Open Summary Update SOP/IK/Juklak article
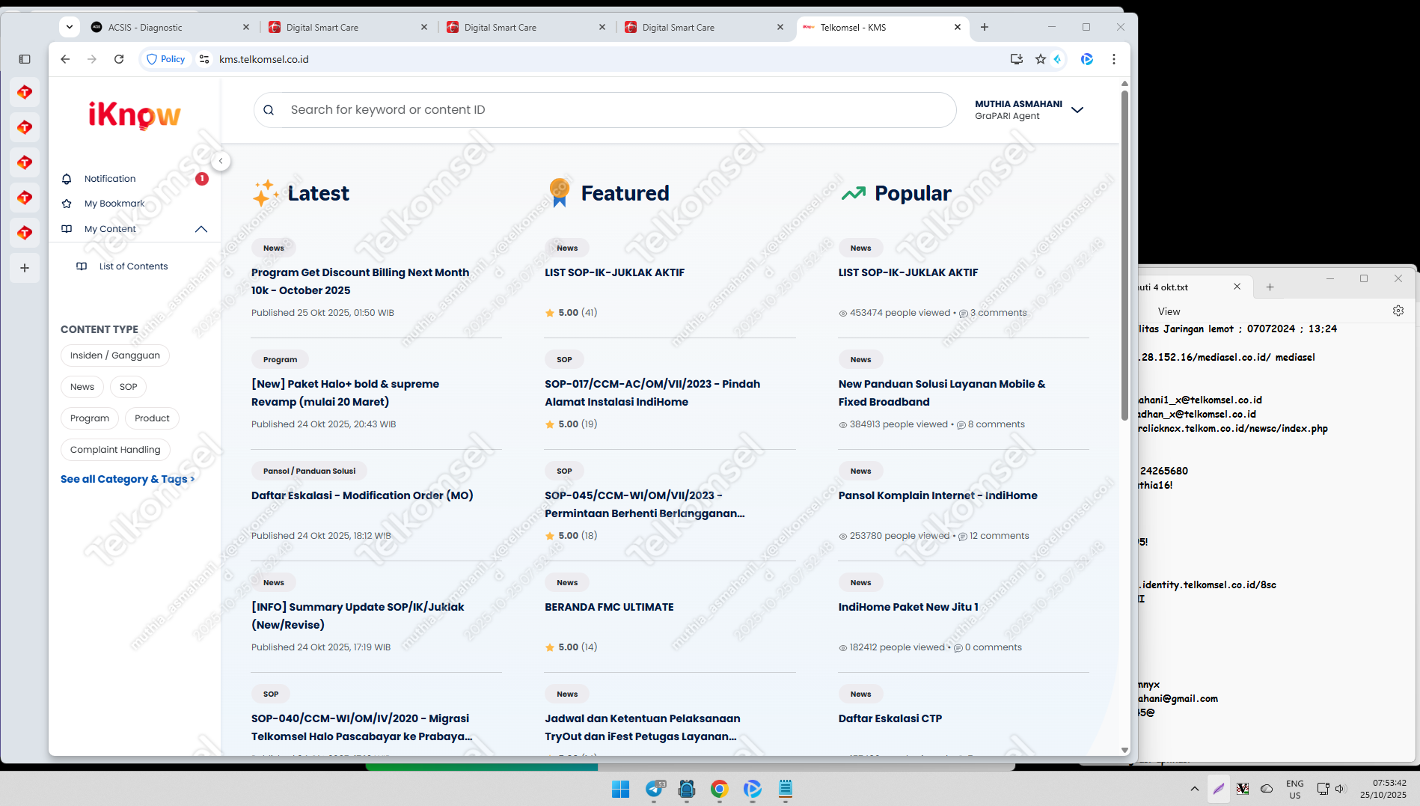The width and height of the screenshot is (1420, 806). 358,616
